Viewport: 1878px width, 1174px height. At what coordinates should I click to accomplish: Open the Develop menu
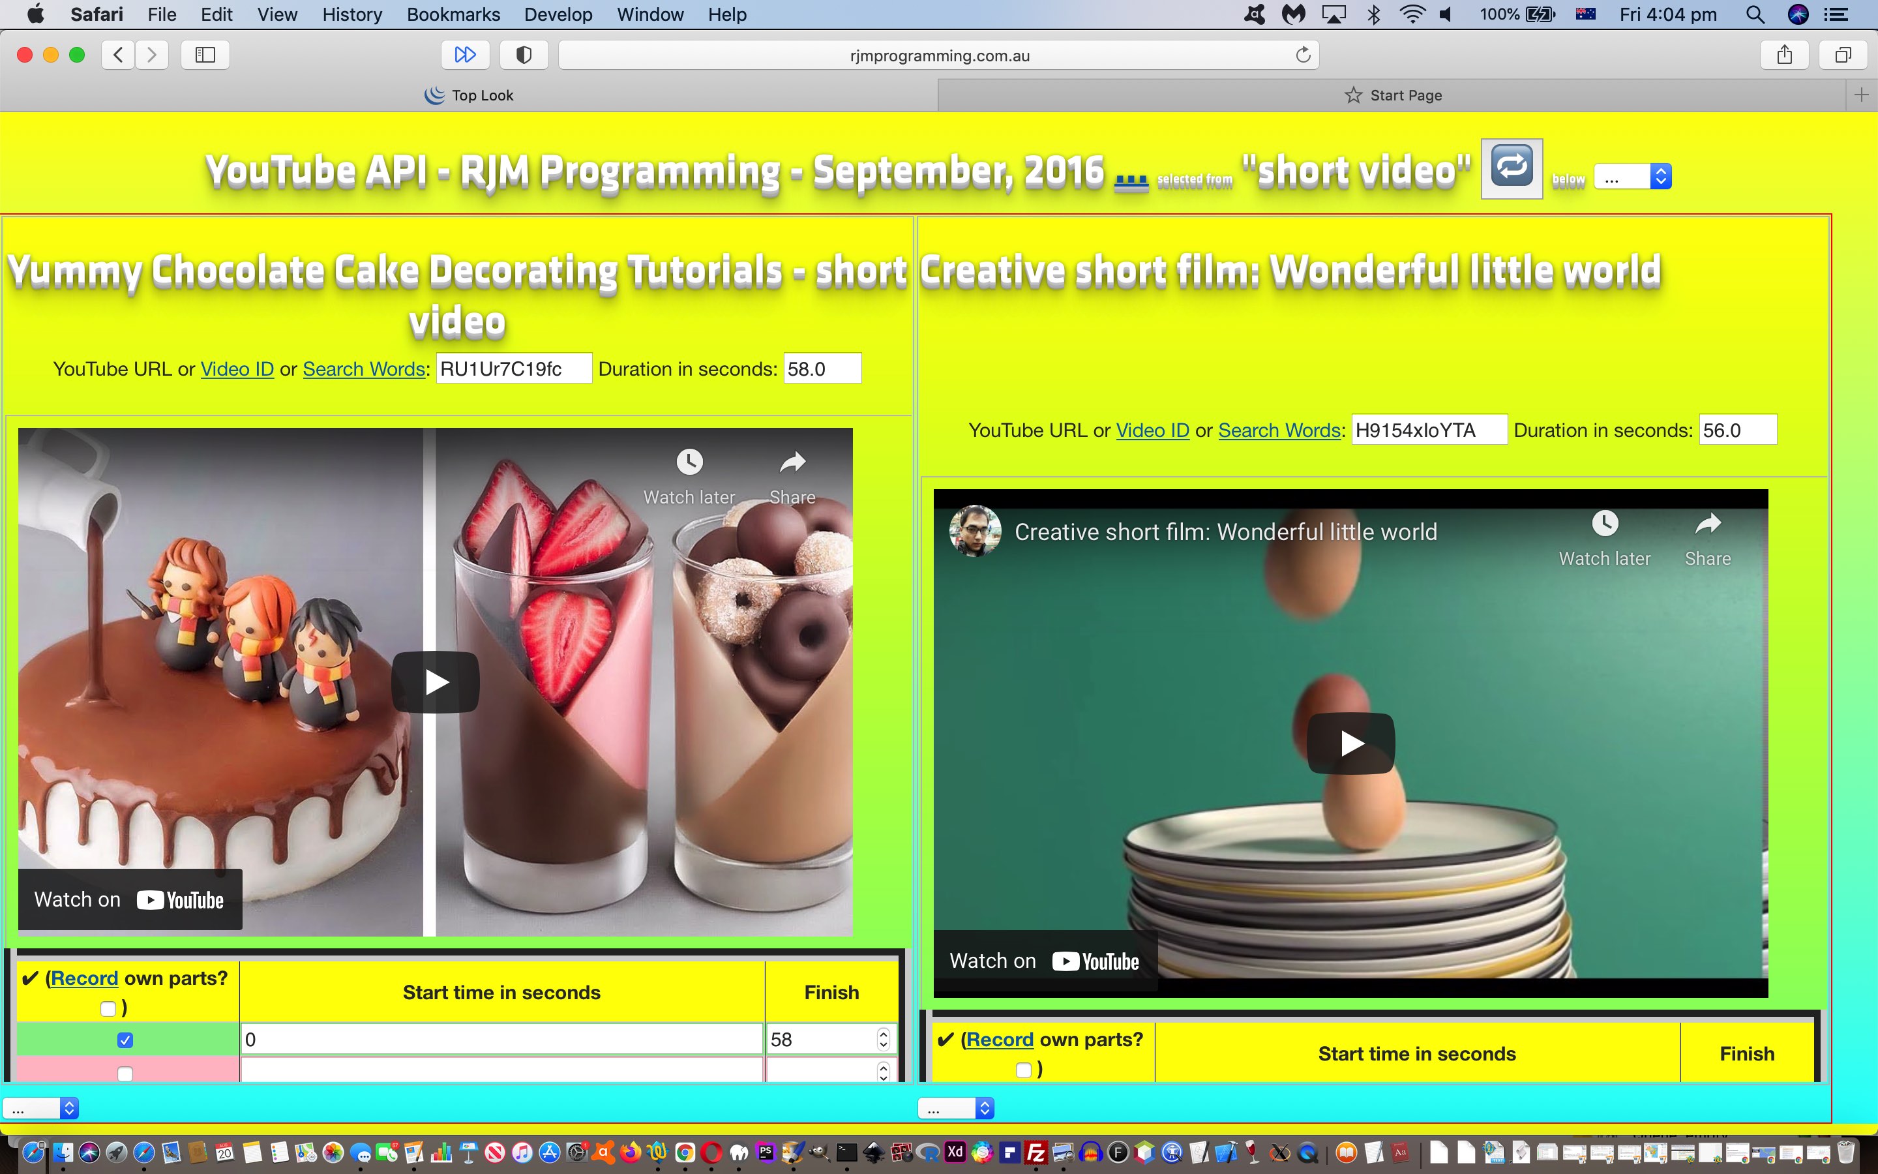click(x=558, y=14)
